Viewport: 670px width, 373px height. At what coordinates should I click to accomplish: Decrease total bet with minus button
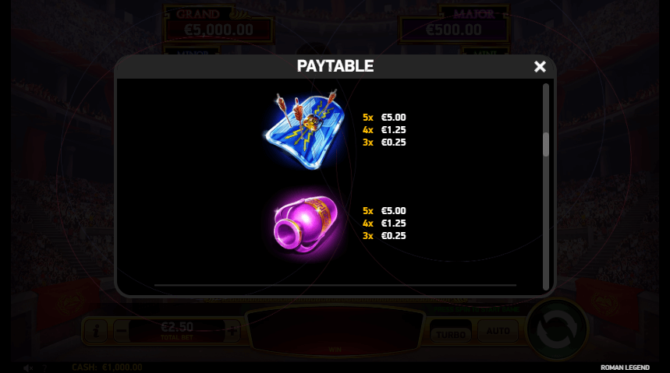tap(122, 331)
